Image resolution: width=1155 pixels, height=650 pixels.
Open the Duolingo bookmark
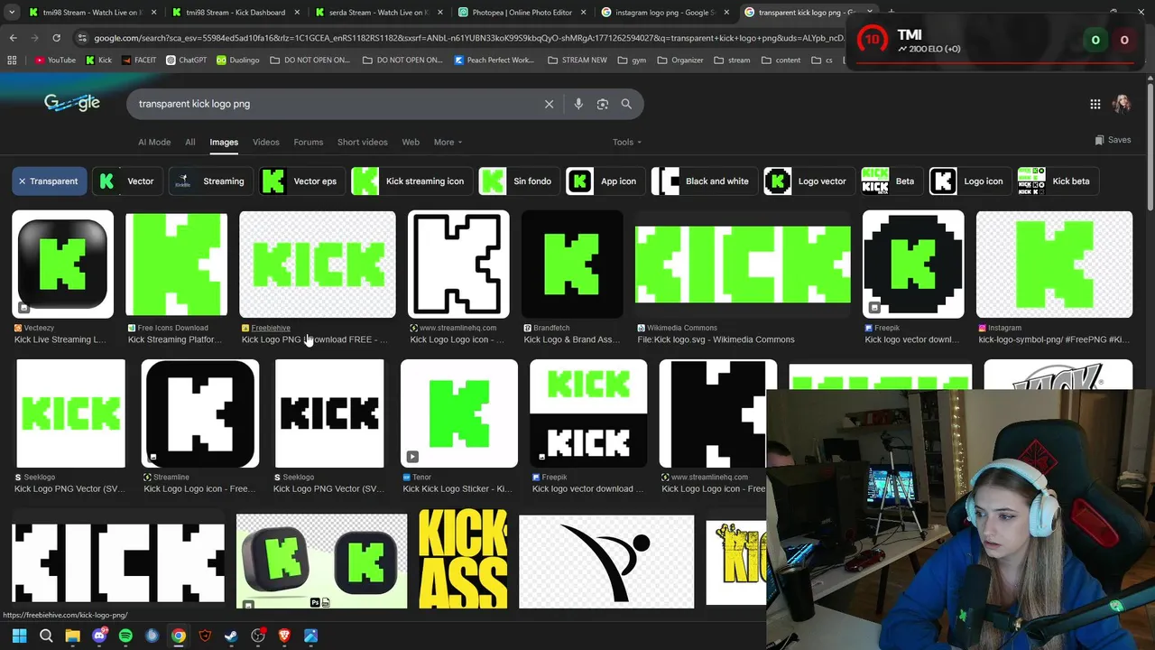pyautogui.click(x=237, y=60)
